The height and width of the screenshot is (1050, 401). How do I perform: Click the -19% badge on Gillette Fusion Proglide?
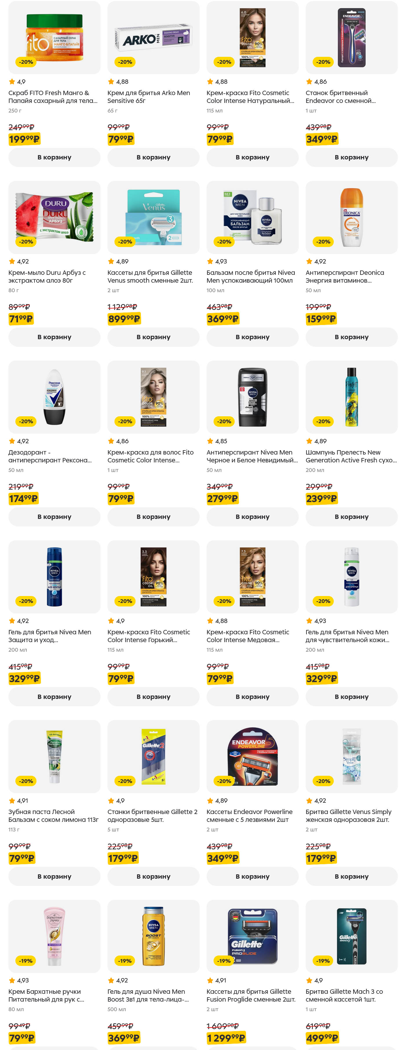point(224,961)
